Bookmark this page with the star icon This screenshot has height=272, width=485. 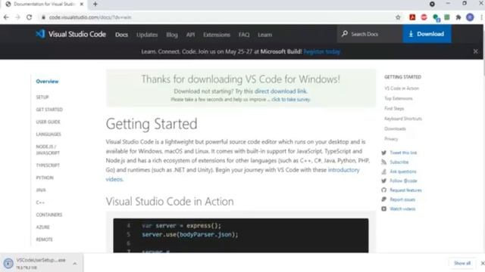point(398,17)
